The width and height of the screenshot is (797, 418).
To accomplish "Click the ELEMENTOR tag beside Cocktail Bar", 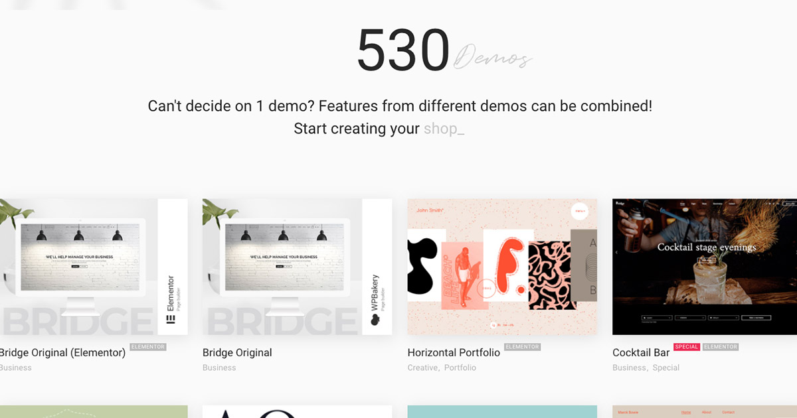I will [720, 347].
